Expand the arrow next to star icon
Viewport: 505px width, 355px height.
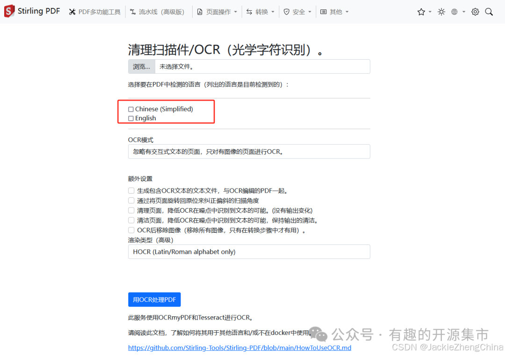pyautogui.click(x=430, y=12)
